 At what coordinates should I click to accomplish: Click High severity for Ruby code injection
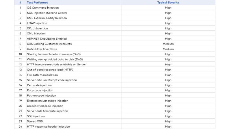pos(168,90)
